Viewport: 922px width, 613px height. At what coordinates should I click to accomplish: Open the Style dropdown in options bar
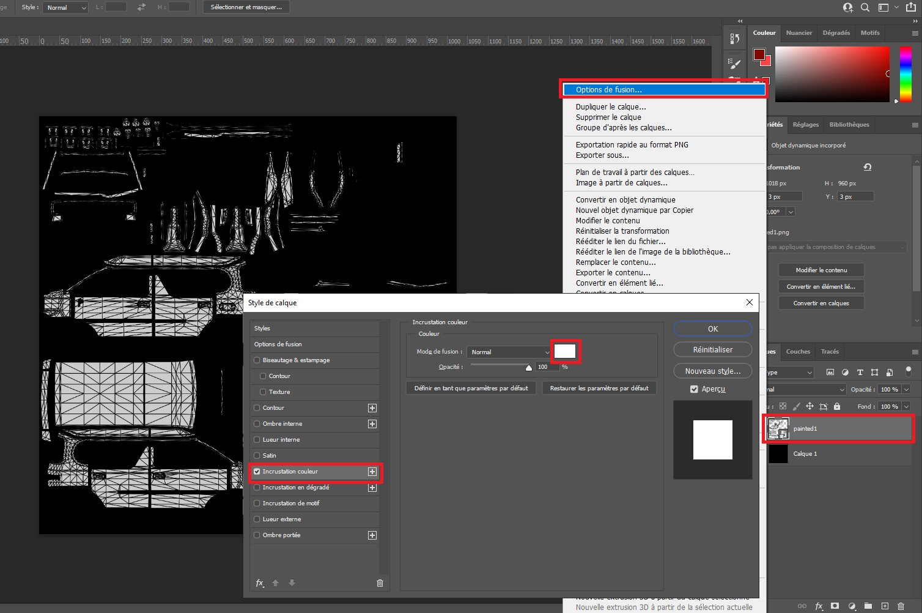click(66, 7)
